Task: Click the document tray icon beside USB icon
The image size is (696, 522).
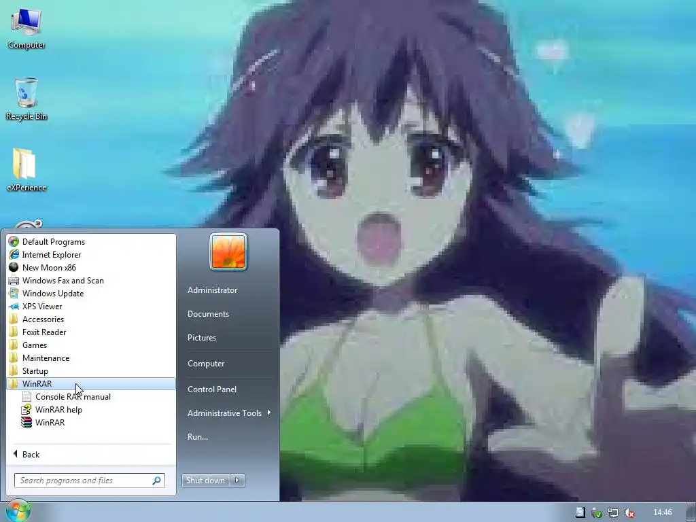Action: (580, 512)
